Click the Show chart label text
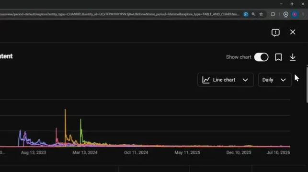 pos(239,57)
